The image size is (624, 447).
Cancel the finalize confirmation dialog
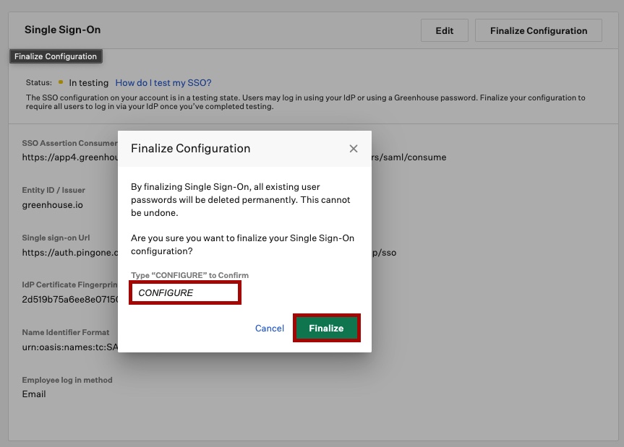coord(269,328)
